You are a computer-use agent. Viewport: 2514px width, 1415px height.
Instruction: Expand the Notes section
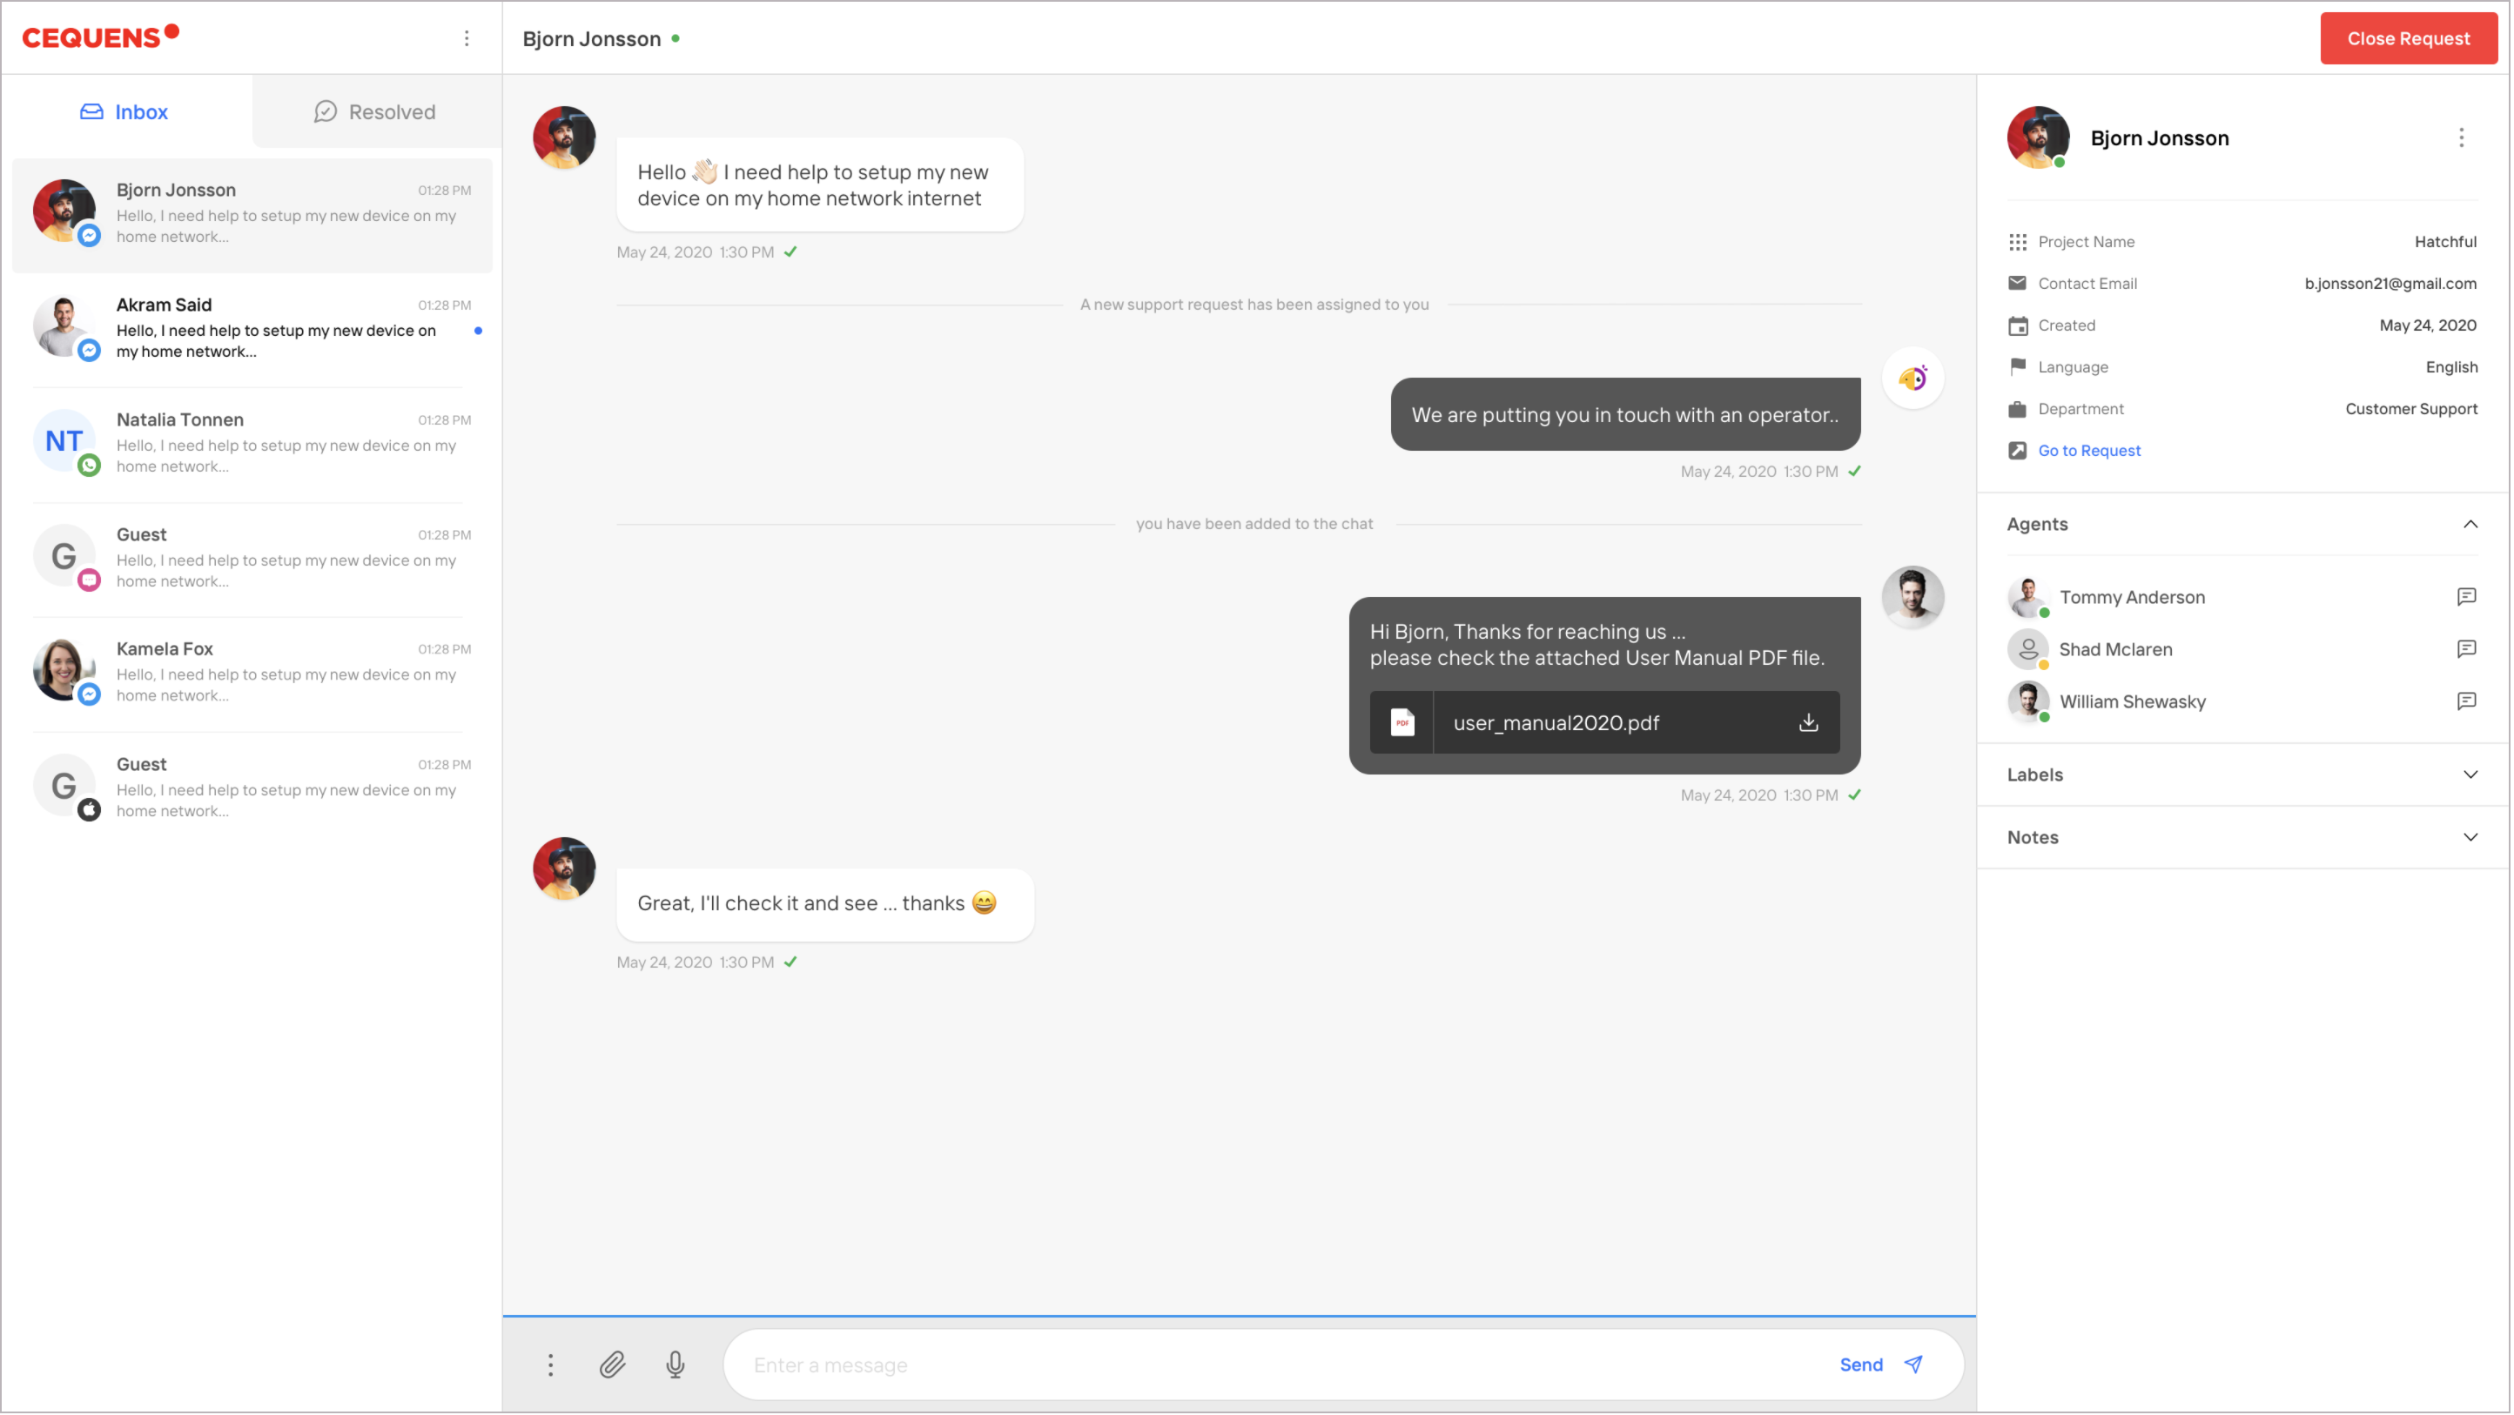coord(2470,837)
